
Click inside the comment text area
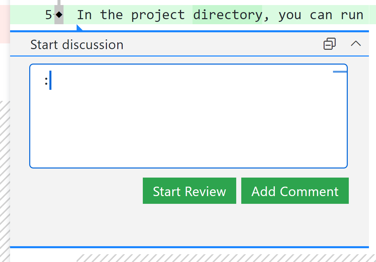click(x=188, y=114)
